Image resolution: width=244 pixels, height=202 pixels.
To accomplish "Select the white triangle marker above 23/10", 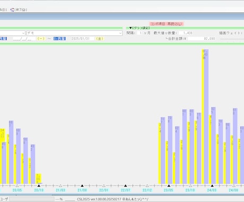I will coord(190,186).
